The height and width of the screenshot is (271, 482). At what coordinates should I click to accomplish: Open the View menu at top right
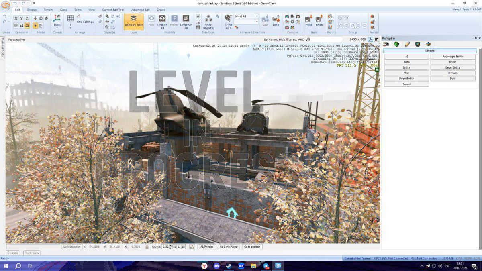click(x=456, y=10)
